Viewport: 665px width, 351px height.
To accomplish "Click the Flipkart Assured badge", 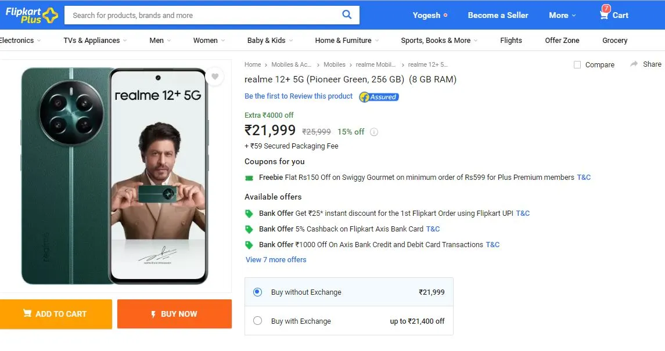I will coord(379,97).
